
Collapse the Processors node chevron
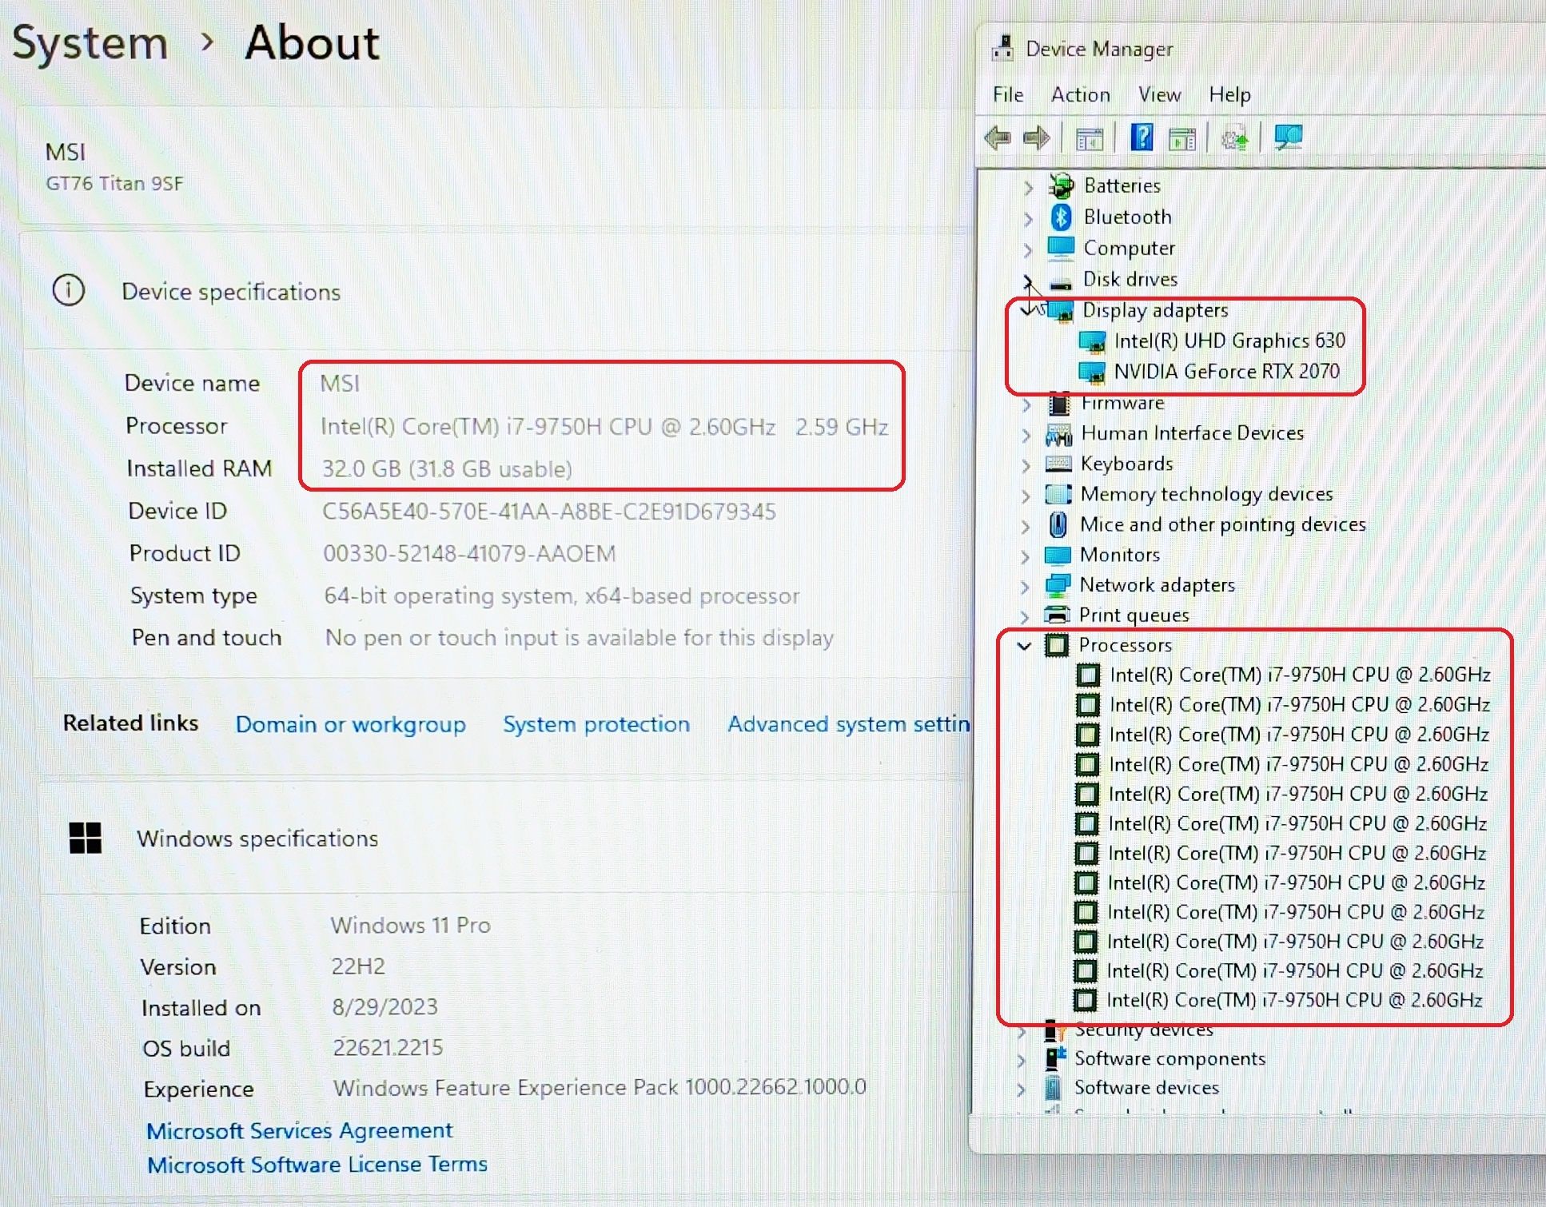[x=1024, y=645]
